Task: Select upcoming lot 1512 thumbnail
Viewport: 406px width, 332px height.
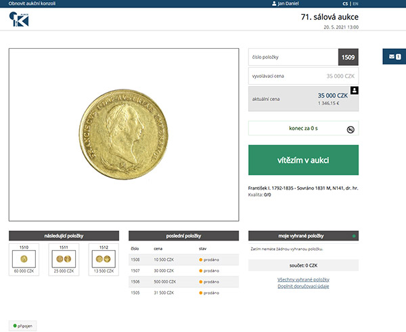Action: point(102,260)
